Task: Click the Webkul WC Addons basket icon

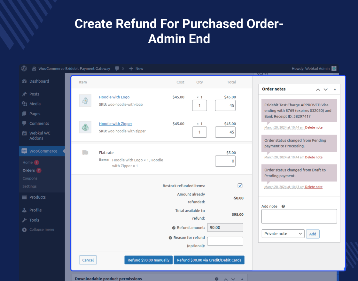Action: (24, 133)
